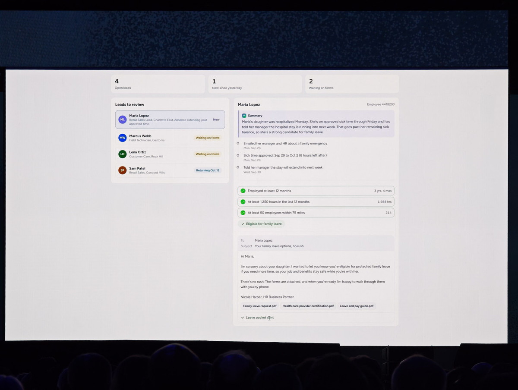Click the Leads to review heading

130,104
